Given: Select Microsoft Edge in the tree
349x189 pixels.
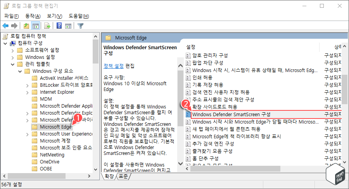Looking at the screenshot, I should (x=55, y=127).
